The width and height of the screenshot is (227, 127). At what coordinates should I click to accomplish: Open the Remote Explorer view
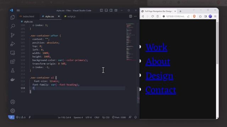pyautogui.click(x=13, y=53)
